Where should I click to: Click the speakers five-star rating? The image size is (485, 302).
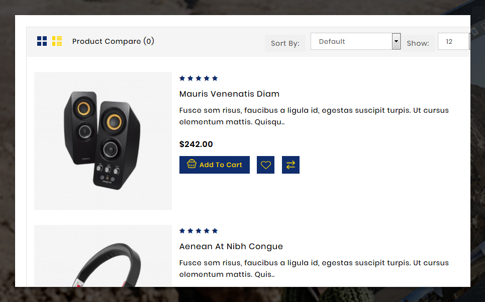click(199, 79)
